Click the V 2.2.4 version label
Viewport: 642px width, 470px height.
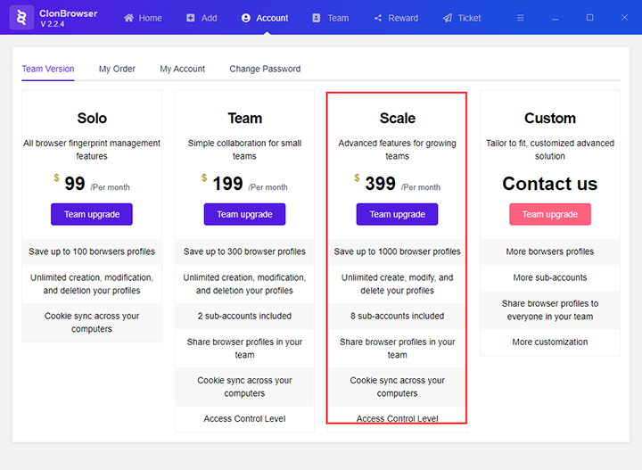click(x=52, y=24)
